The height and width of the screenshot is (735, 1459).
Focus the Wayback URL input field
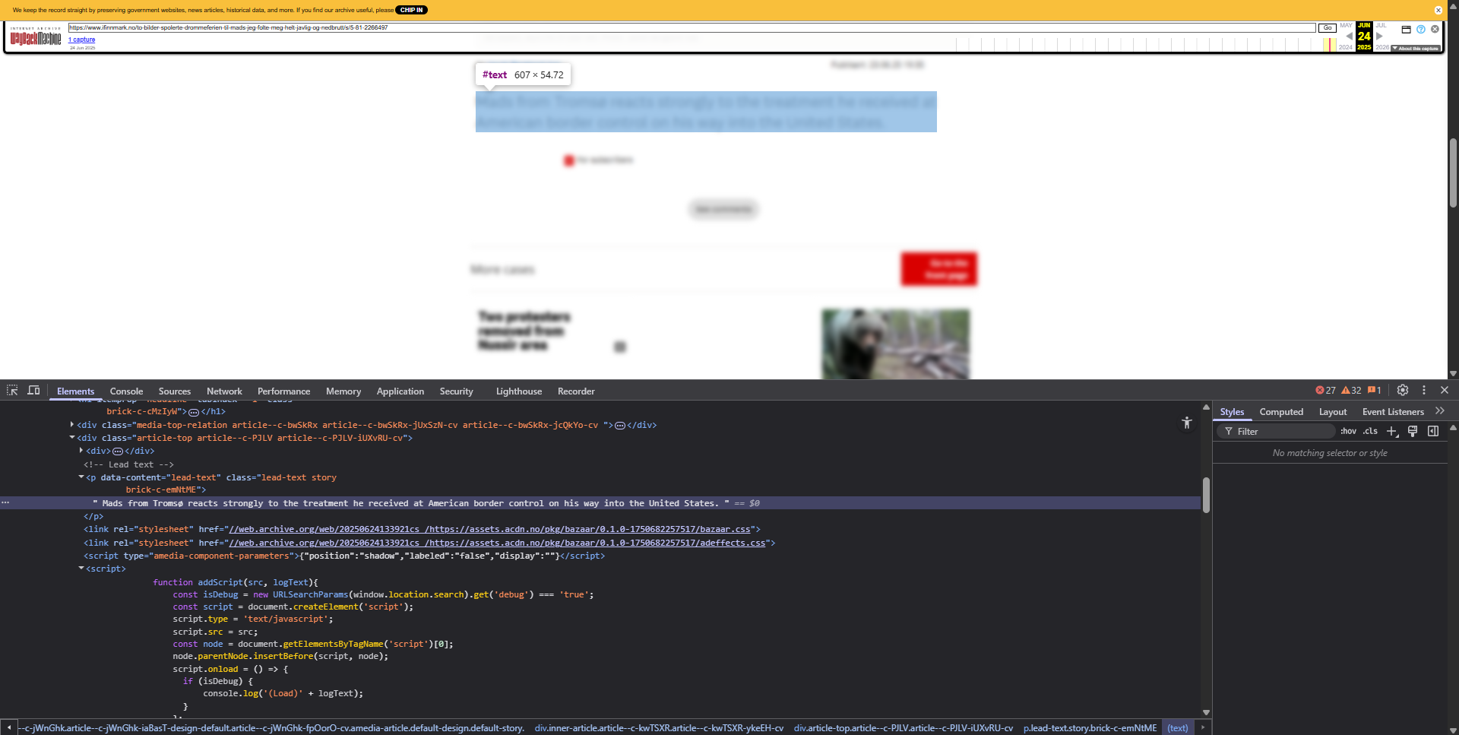(x=692, y=27)
